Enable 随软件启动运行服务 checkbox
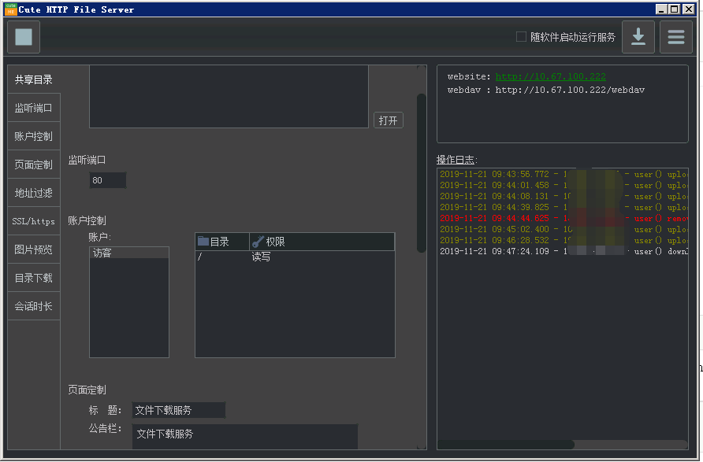The height and width of the screenshot is (462, 703). tap(522, 36)
